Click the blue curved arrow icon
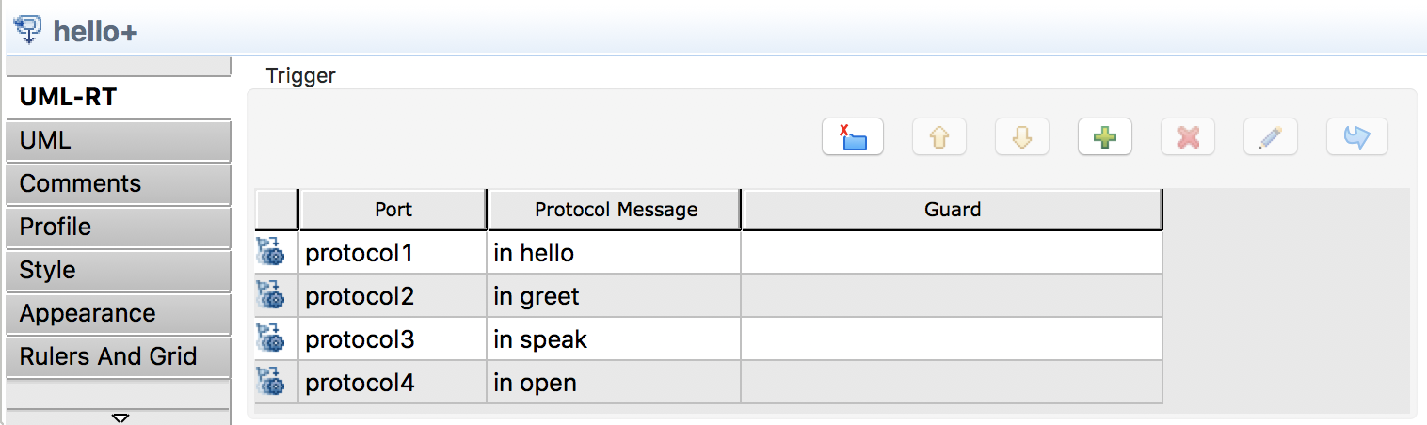1427x425 pixels. click(1356, 137)
